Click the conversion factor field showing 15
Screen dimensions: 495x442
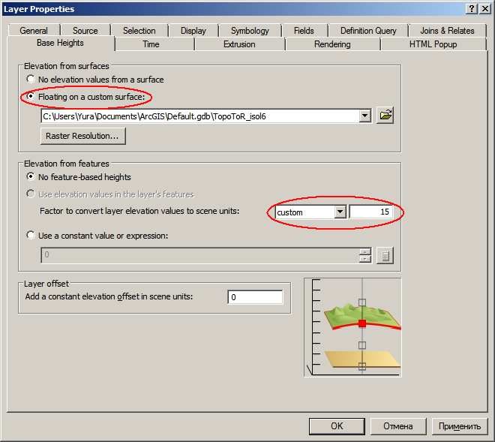coord(371,212)
